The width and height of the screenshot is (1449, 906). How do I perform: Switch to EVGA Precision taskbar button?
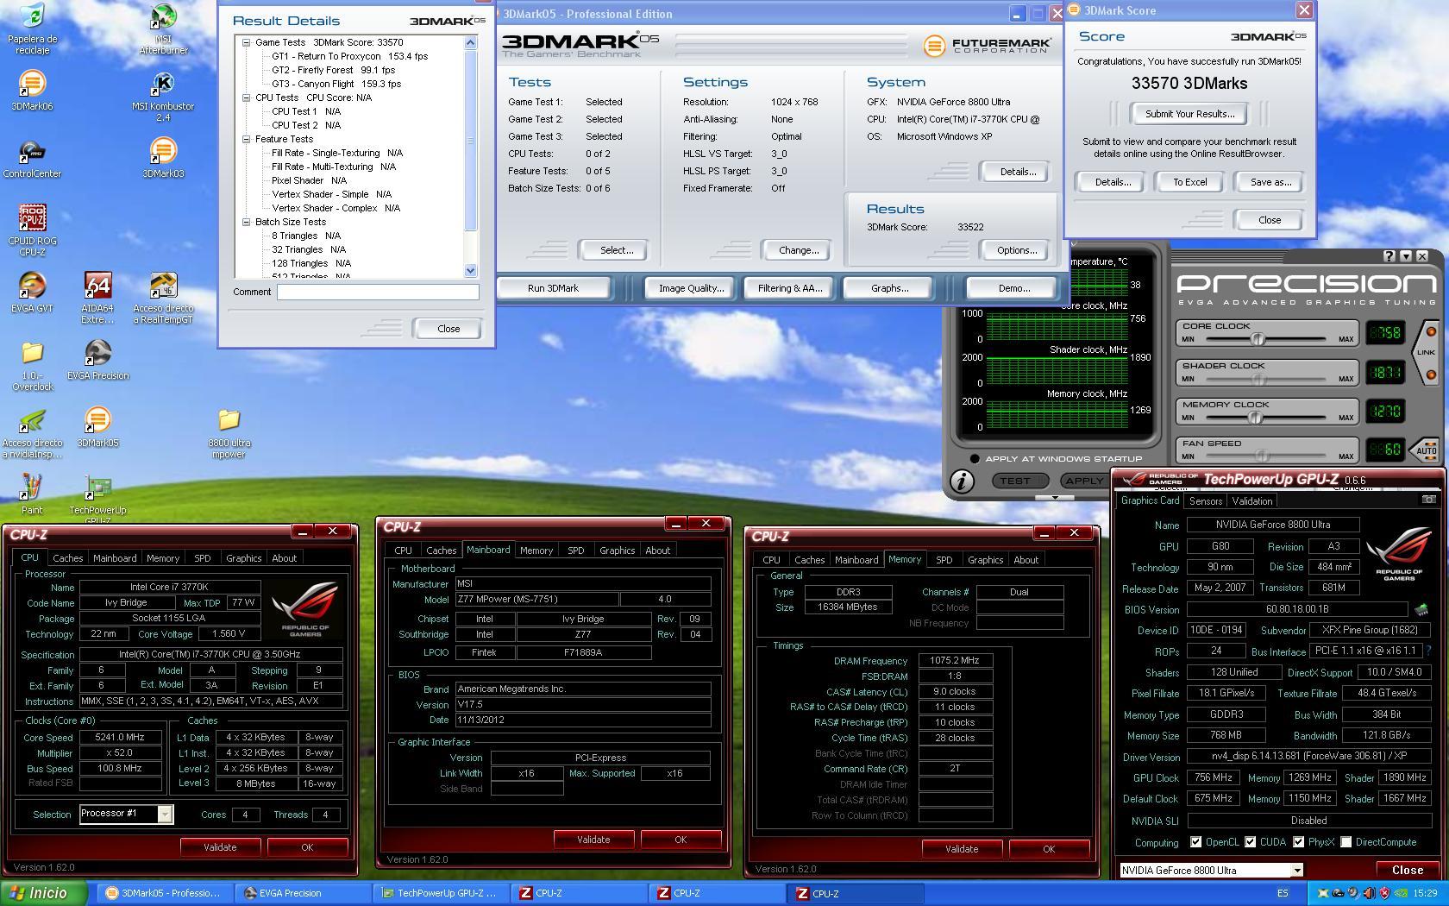pos(303,893)
